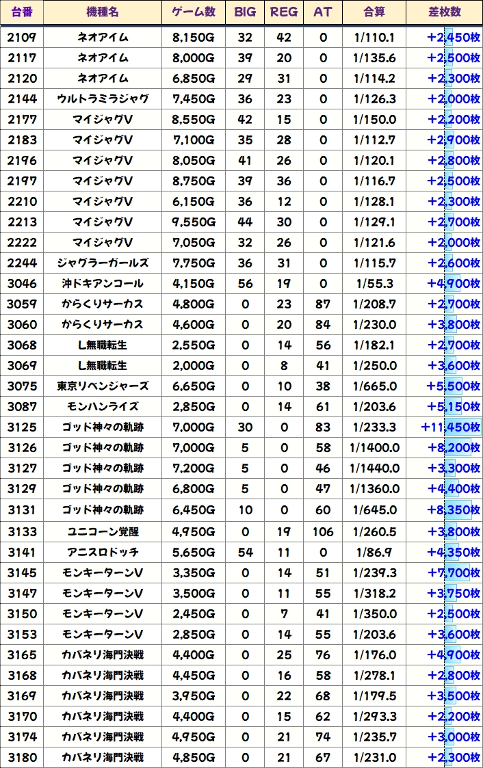Select the 沖ドキアンコール machine name cell
The height and width of the screenshot is (768, 483).
103,284
